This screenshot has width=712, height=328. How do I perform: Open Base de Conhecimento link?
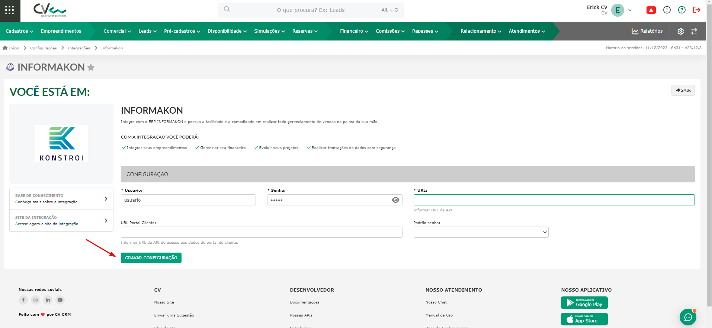(61, 199)
